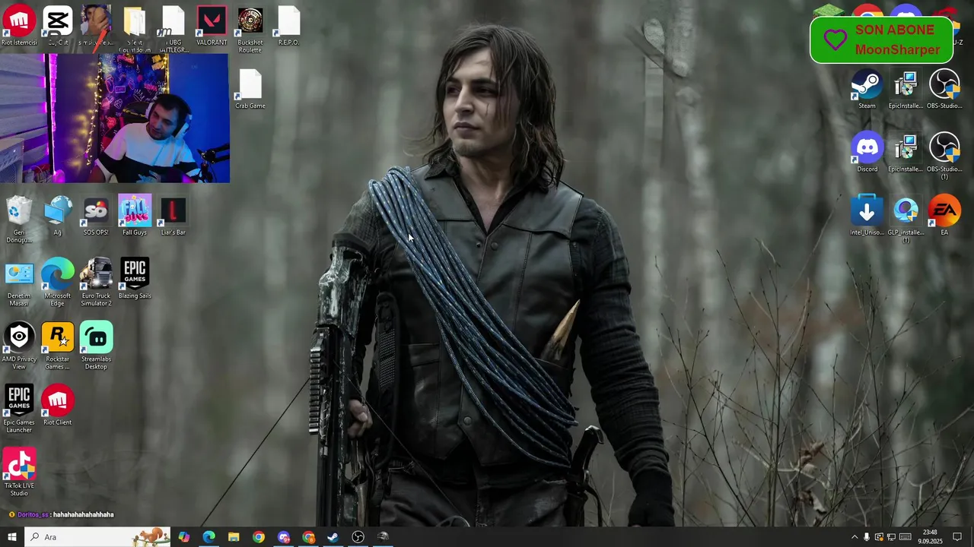Launch the CapCut desktop shortcut
Viewport: 974px width, 547px height.
point(58,27)
